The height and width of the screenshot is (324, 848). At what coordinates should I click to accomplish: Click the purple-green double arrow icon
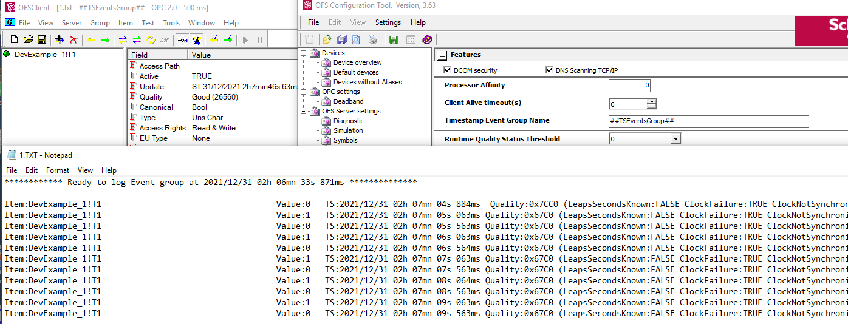pos(137,39)
